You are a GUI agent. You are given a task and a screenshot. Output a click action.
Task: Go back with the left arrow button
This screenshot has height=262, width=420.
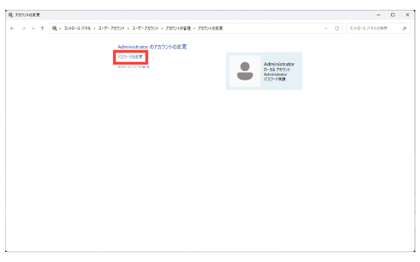tap(12, 28)
